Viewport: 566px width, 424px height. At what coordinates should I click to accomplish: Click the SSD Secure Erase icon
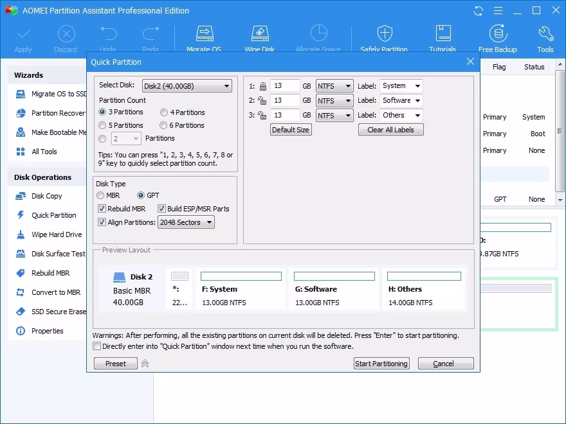pos(21,312)
